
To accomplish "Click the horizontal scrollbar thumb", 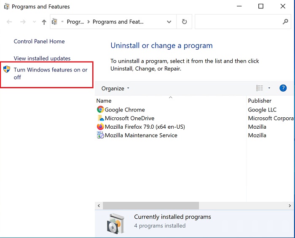I will coord(150,205).
